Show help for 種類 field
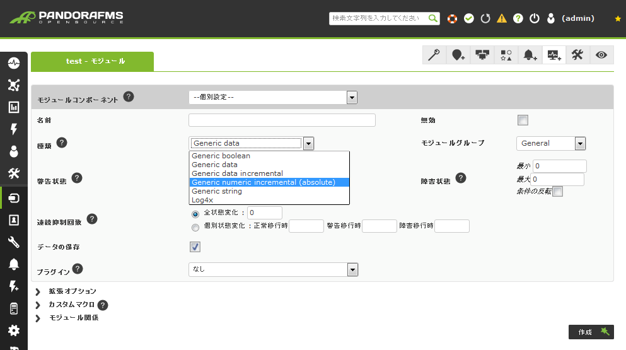The image size is (626, 350). click(x=62, y=143)
